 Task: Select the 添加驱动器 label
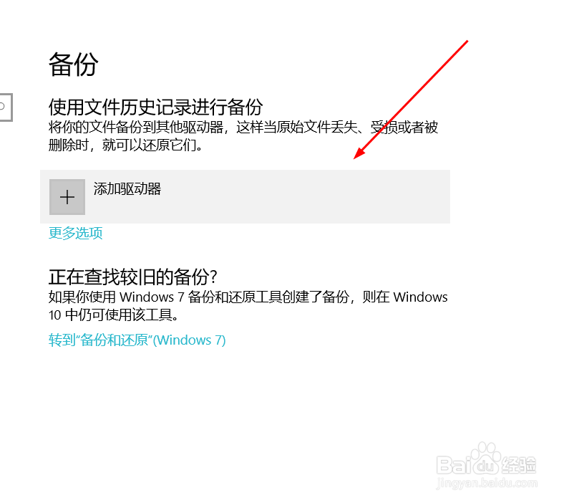(x=127, y=189)
